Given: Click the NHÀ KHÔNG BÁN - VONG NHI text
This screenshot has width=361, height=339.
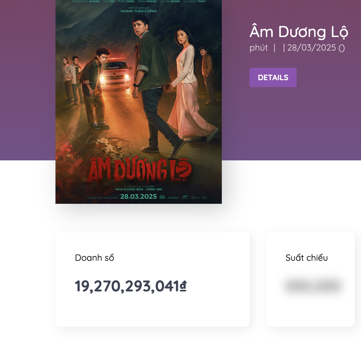Looking at the screenshot, I should [139, 189].
